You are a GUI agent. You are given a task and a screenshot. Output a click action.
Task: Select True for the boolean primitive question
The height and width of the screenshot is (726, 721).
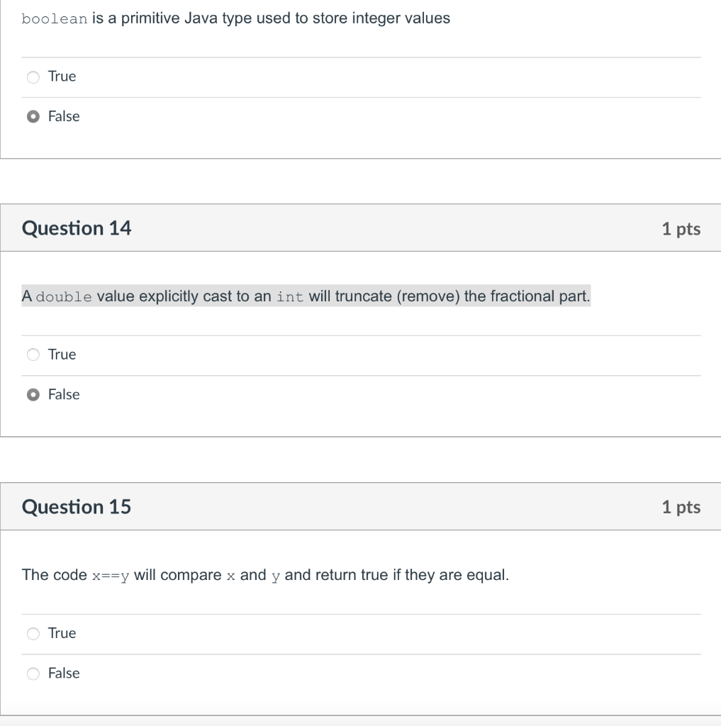(33, 77)
